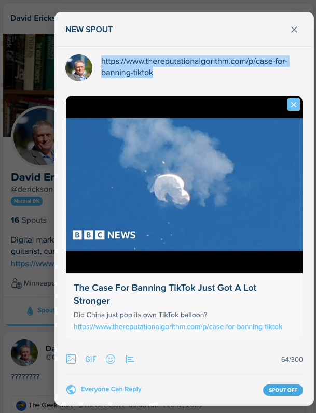316x413 pixels.
Task: Click the spout text containing the URL
Action: click(x=195, y=67)
